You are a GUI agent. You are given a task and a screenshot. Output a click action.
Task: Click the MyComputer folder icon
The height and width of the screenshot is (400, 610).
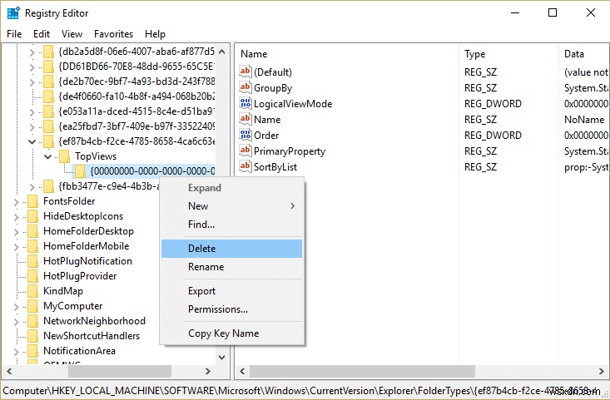(x=32, y=306)
